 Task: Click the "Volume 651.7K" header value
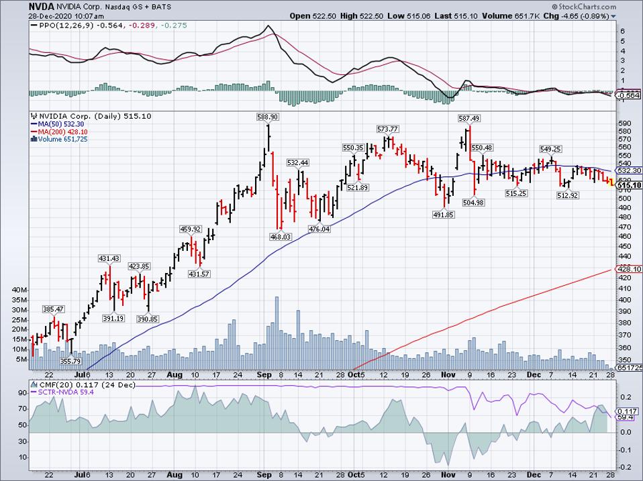(511, 16)
